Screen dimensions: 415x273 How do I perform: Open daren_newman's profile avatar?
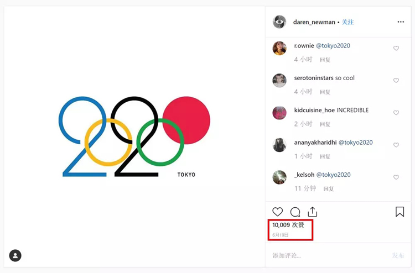pyautogui.click(x=279, y=22)
